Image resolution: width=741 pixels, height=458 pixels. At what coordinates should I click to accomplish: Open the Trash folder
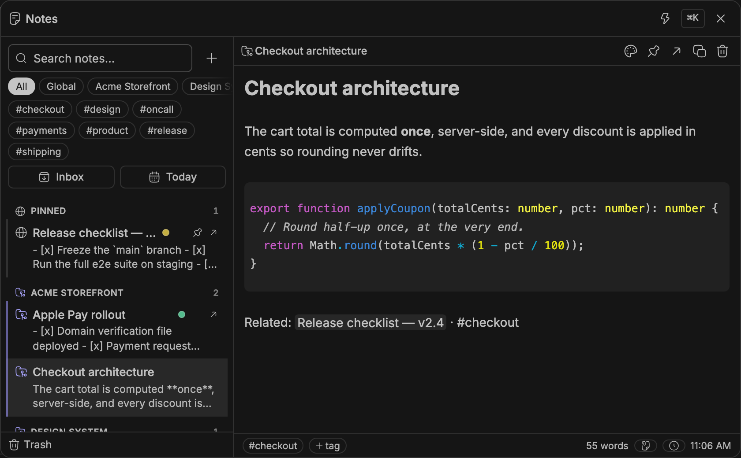pyautogui.click(x=30, y=445)
